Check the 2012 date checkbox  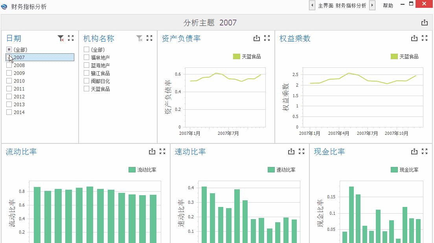pyautogui.click(x=9, y=96)
